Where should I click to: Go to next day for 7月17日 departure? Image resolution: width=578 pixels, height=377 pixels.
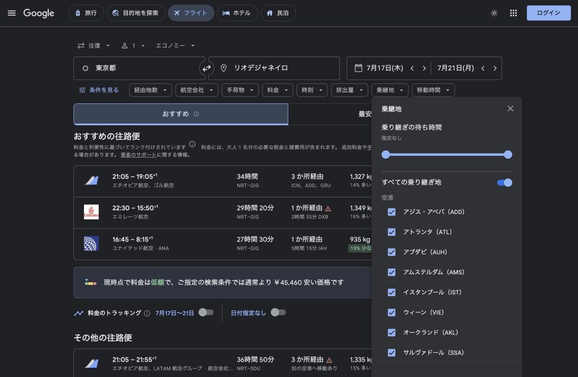coord(424,68)
